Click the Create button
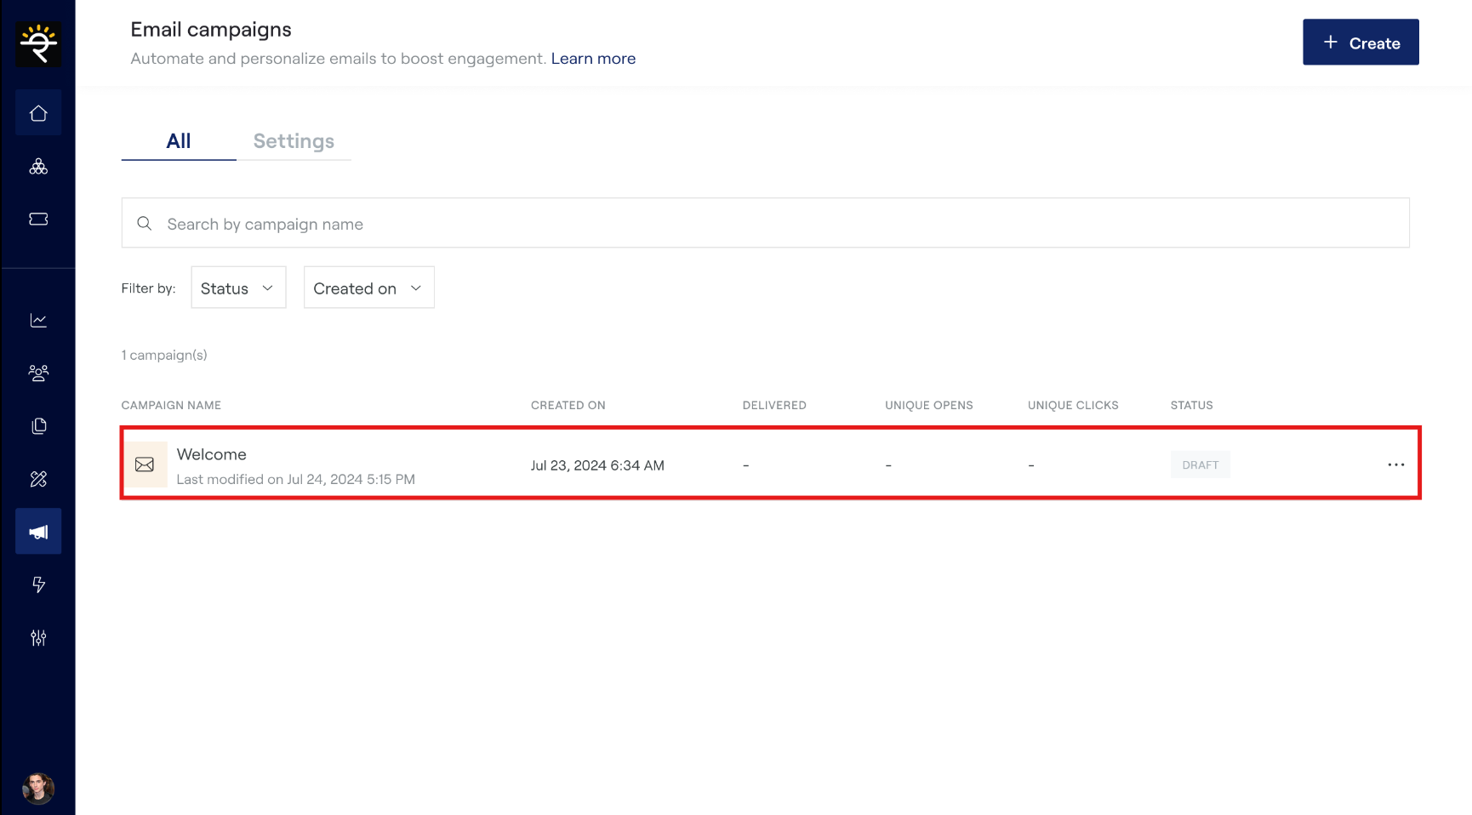 coord(1360,43)
